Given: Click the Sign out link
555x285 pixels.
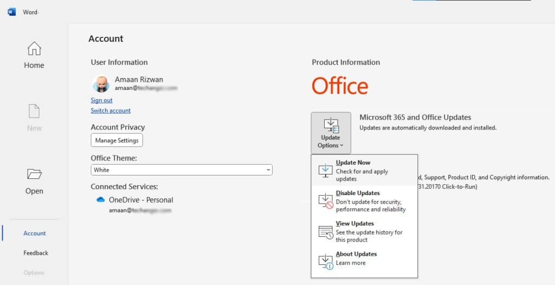Looking at the screenshot, I should pos(101,100).
